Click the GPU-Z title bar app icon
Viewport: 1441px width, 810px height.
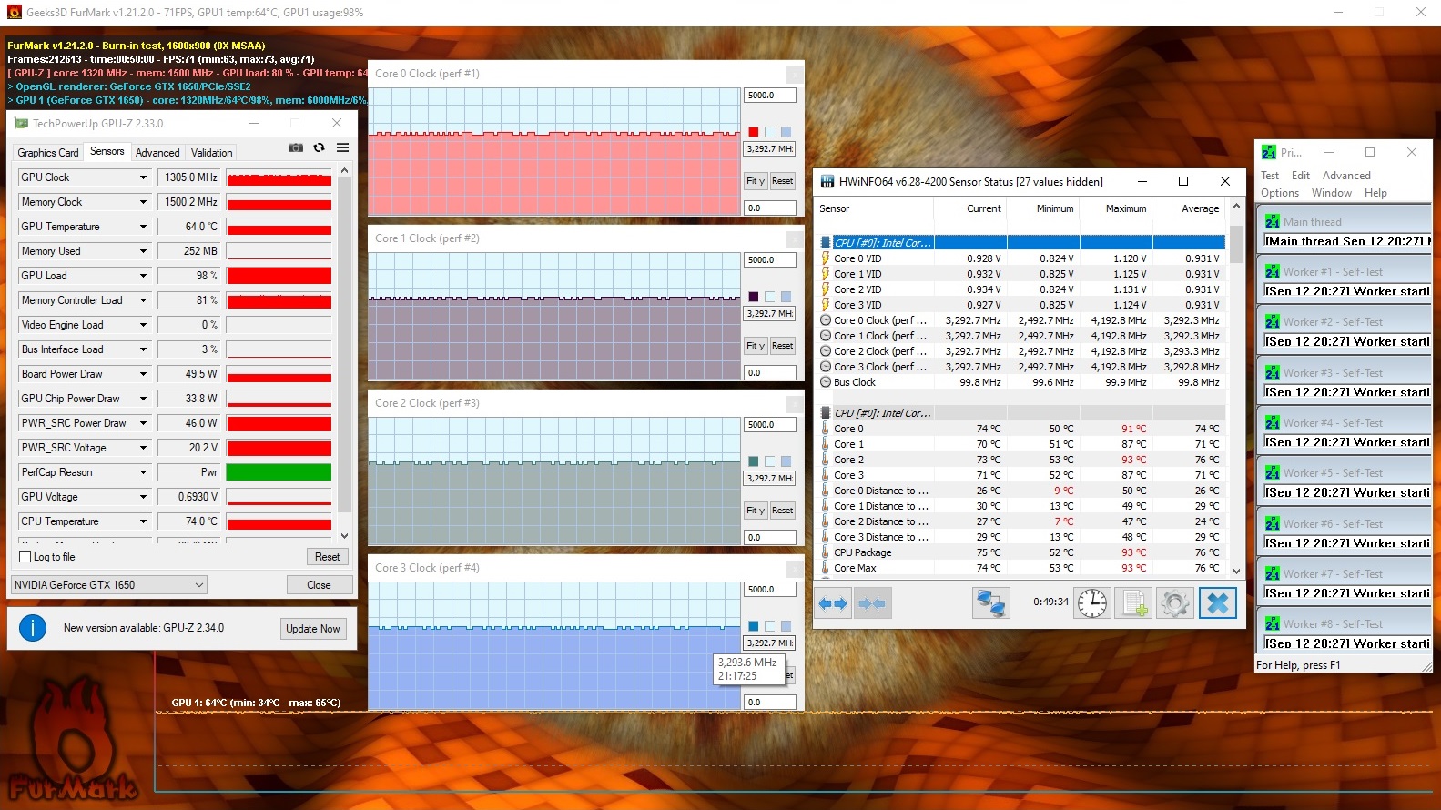[x=21, y=123]
